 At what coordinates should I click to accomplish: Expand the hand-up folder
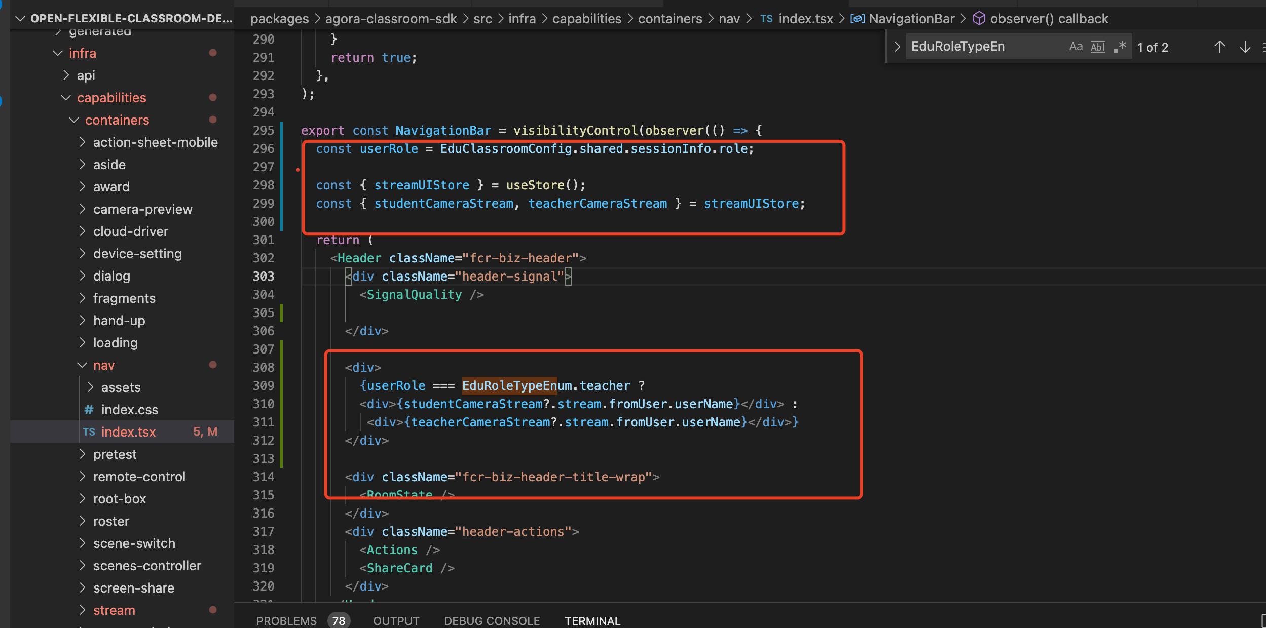82,321
